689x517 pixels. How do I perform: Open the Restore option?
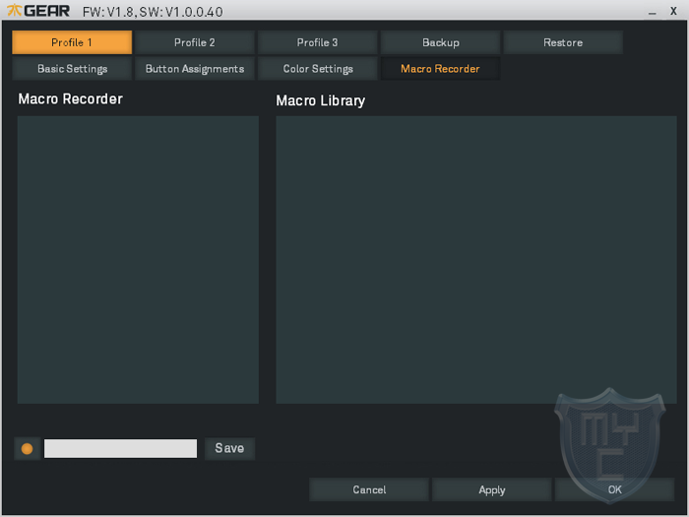coord(563,42)
